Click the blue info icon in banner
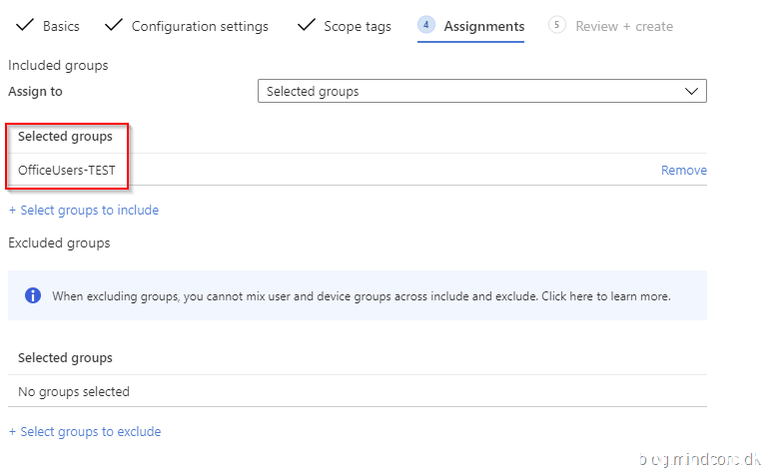The height and width of the screenshot is (470, 768). coord(33,295)
